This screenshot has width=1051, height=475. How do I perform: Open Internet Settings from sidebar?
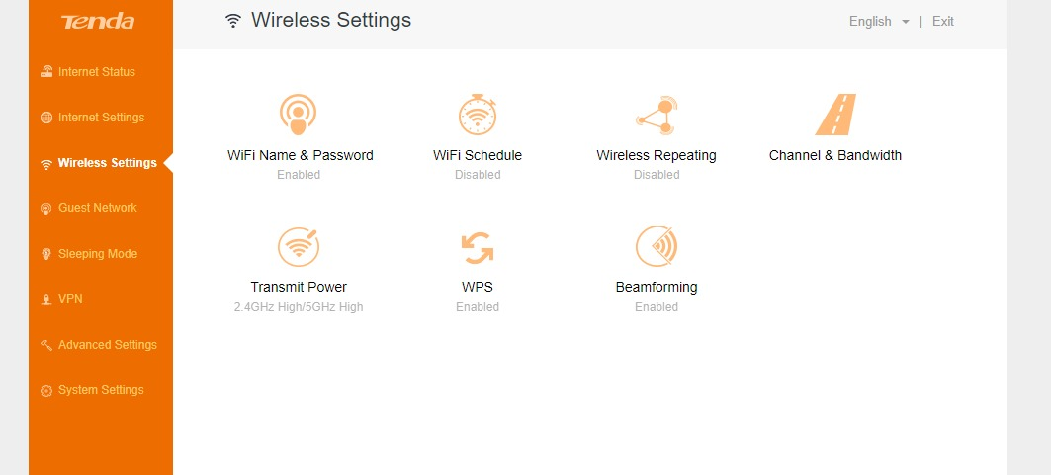(x=101, y=118)
